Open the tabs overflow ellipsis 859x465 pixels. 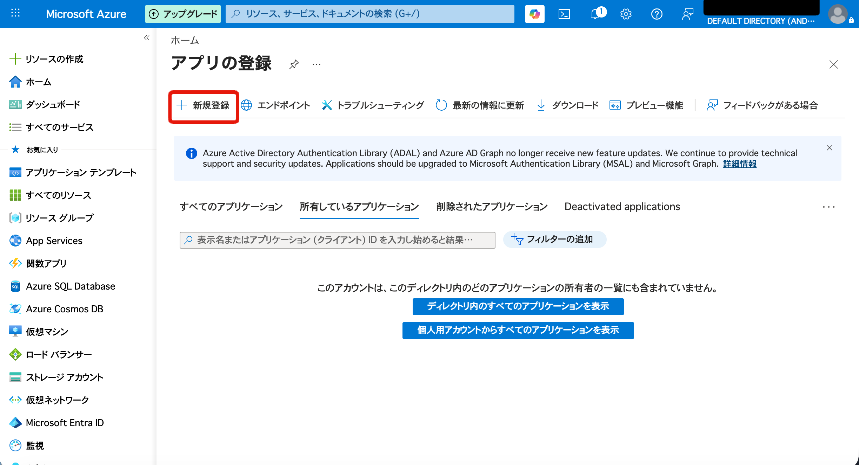(x=829, y=207)
